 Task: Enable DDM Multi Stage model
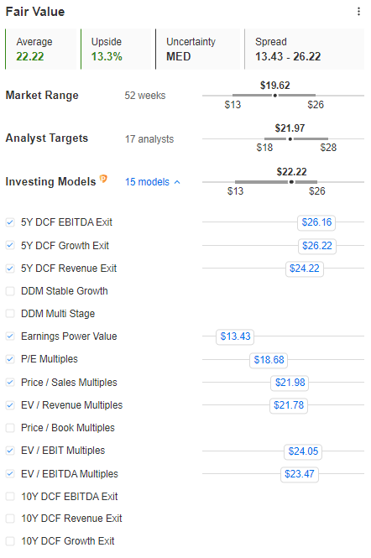(x=10, y=314)
